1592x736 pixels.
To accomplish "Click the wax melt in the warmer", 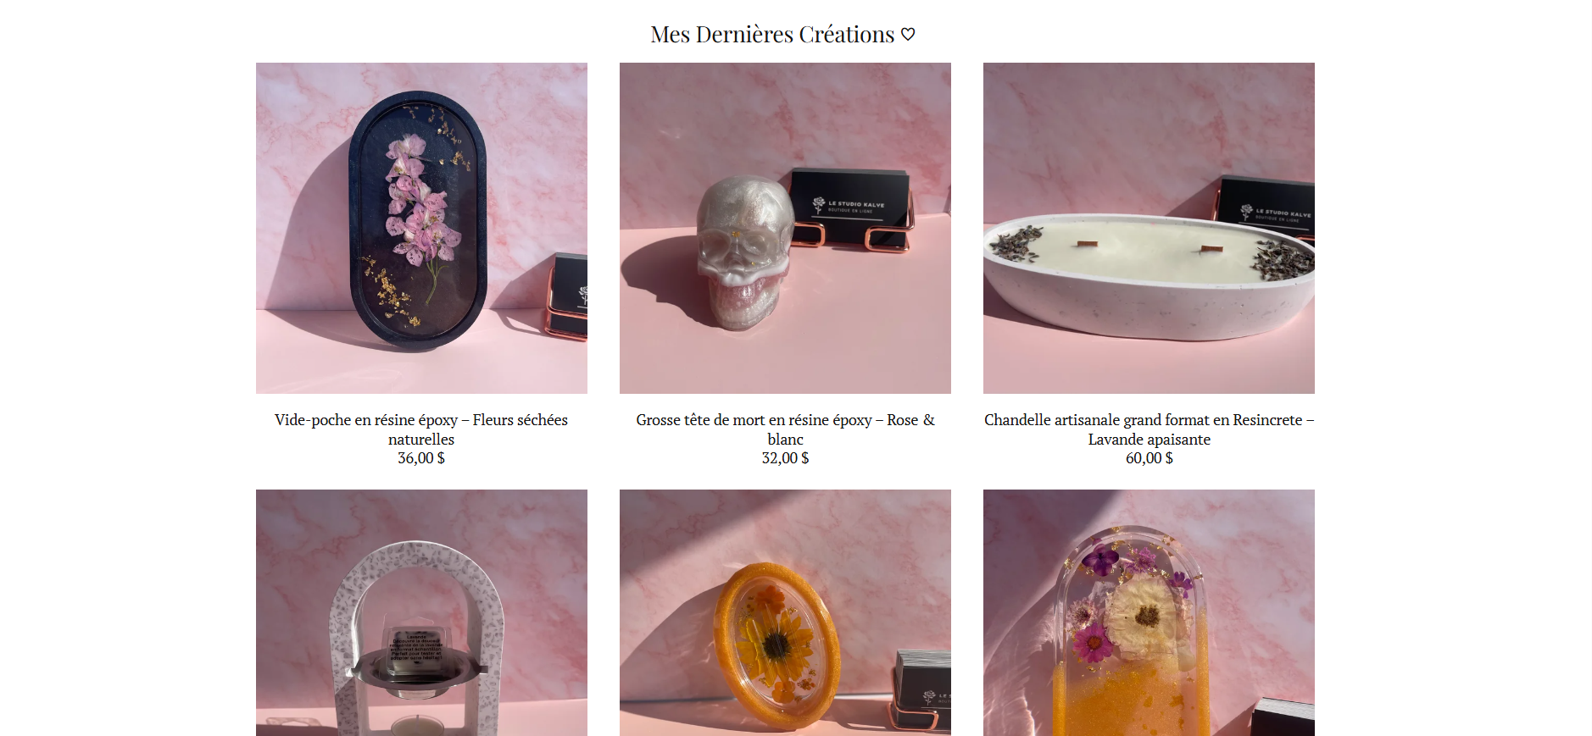I will (x=416, y=651).
